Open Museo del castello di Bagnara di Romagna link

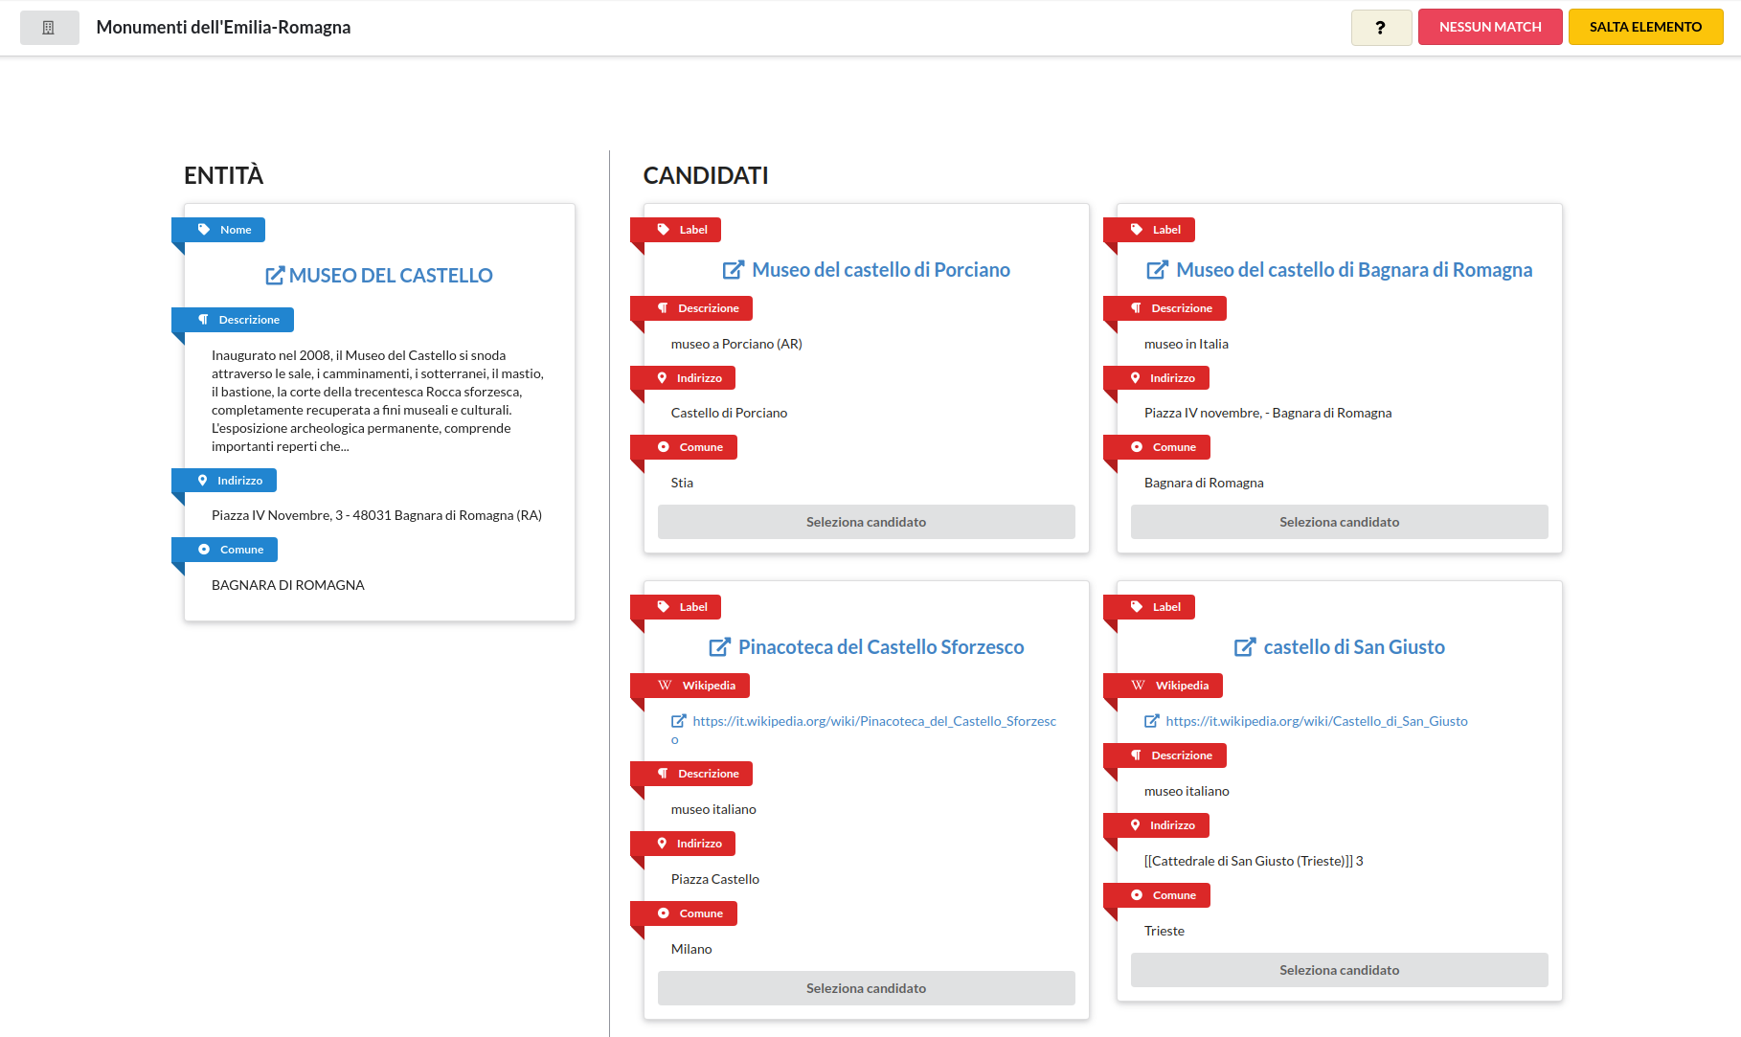click(1353, 270)
